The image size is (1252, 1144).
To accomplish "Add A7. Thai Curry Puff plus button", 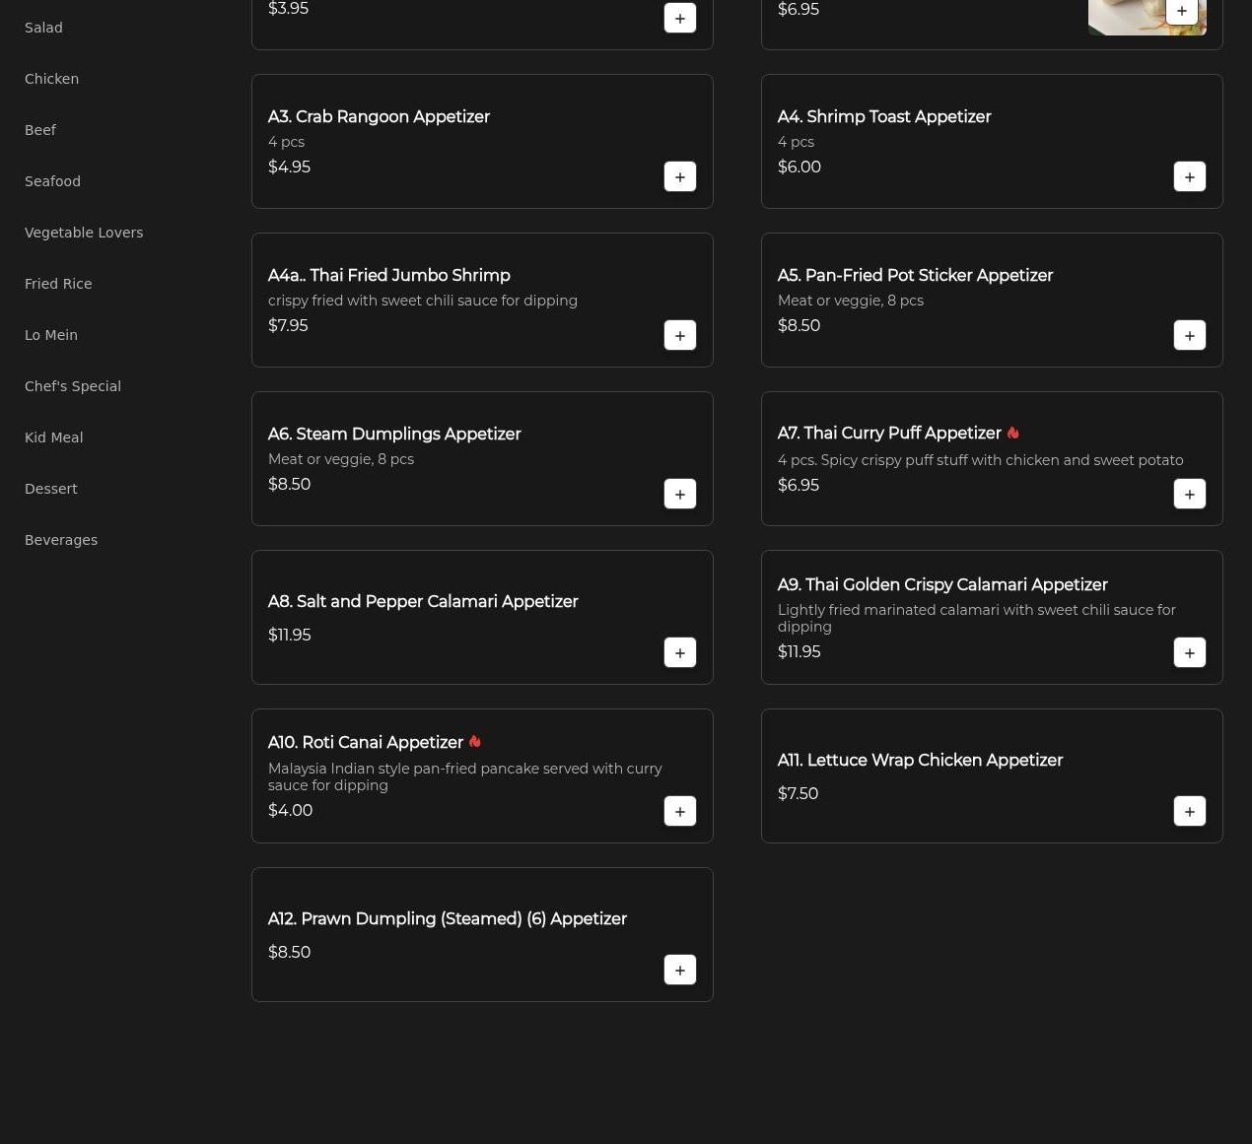I will tap(1190, 494).
